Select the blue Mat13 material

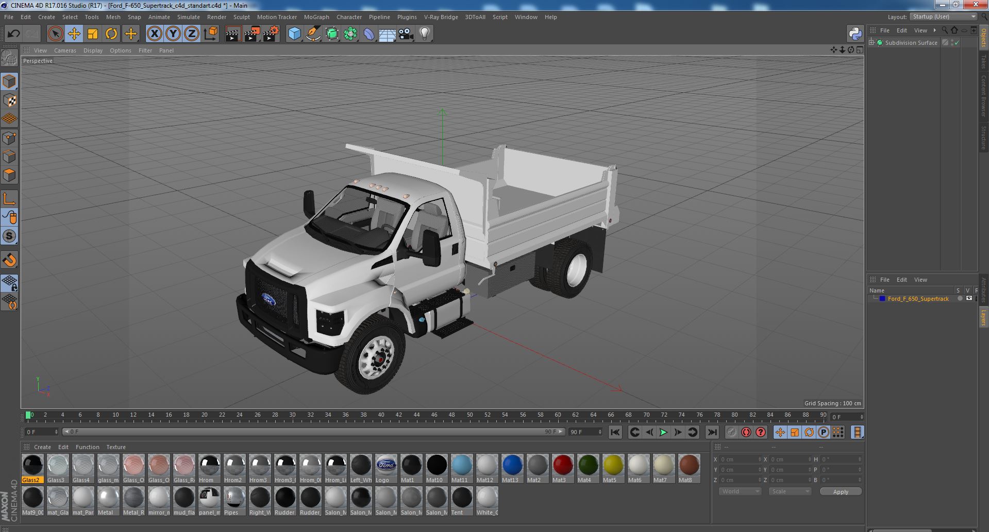pyautogui.click(x=512, y=469)
